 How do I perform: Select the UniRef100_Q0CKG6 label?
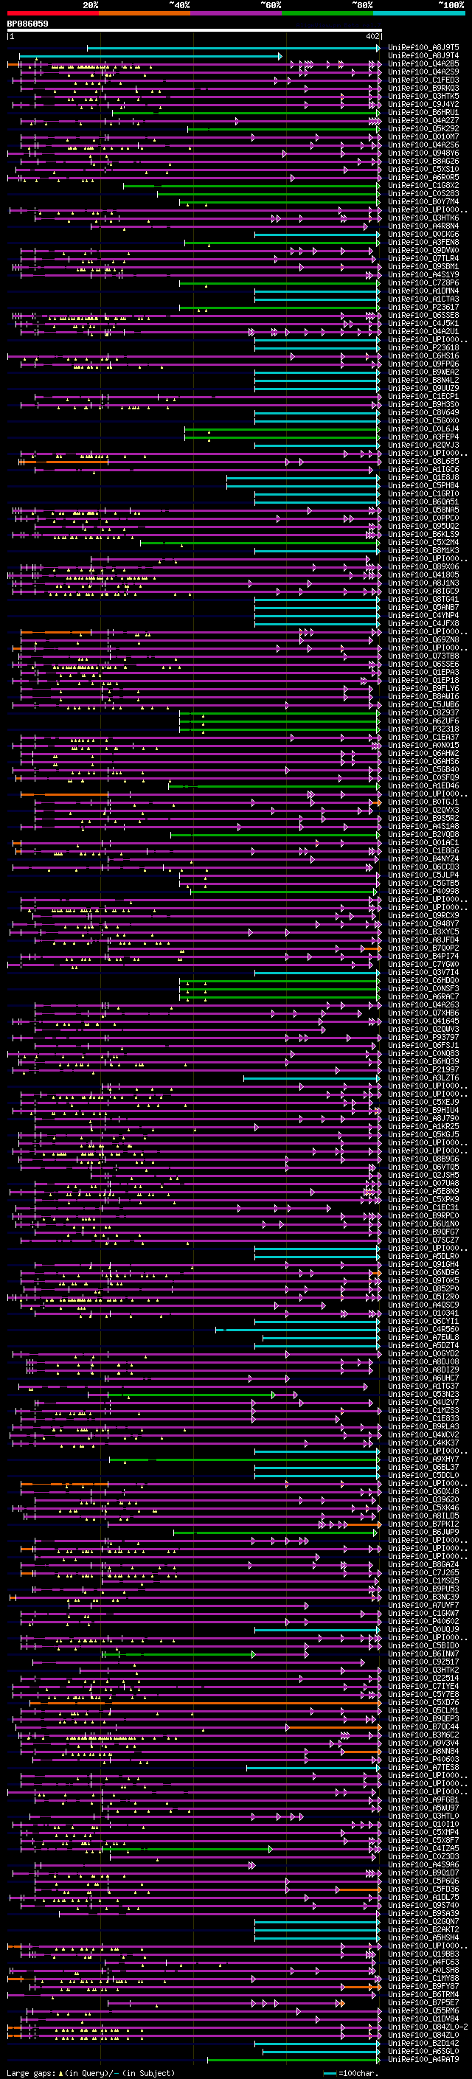423,234
